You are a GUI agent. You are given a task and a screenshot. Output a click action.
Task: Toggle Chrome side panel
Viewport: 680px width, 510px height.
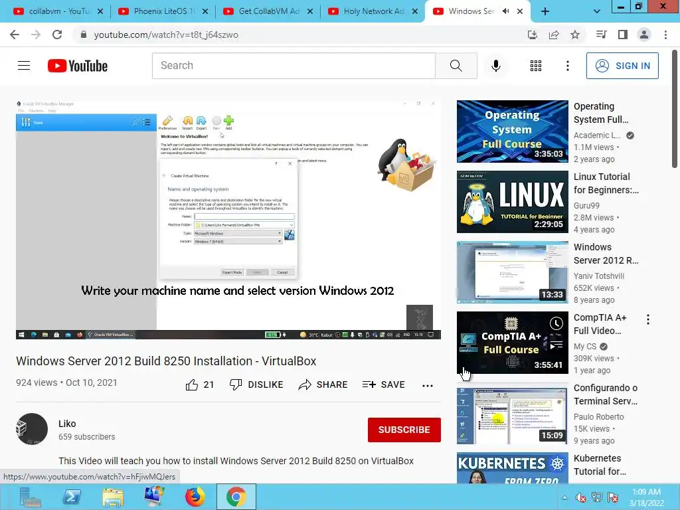pyautogui.click(x=623, y=35)
